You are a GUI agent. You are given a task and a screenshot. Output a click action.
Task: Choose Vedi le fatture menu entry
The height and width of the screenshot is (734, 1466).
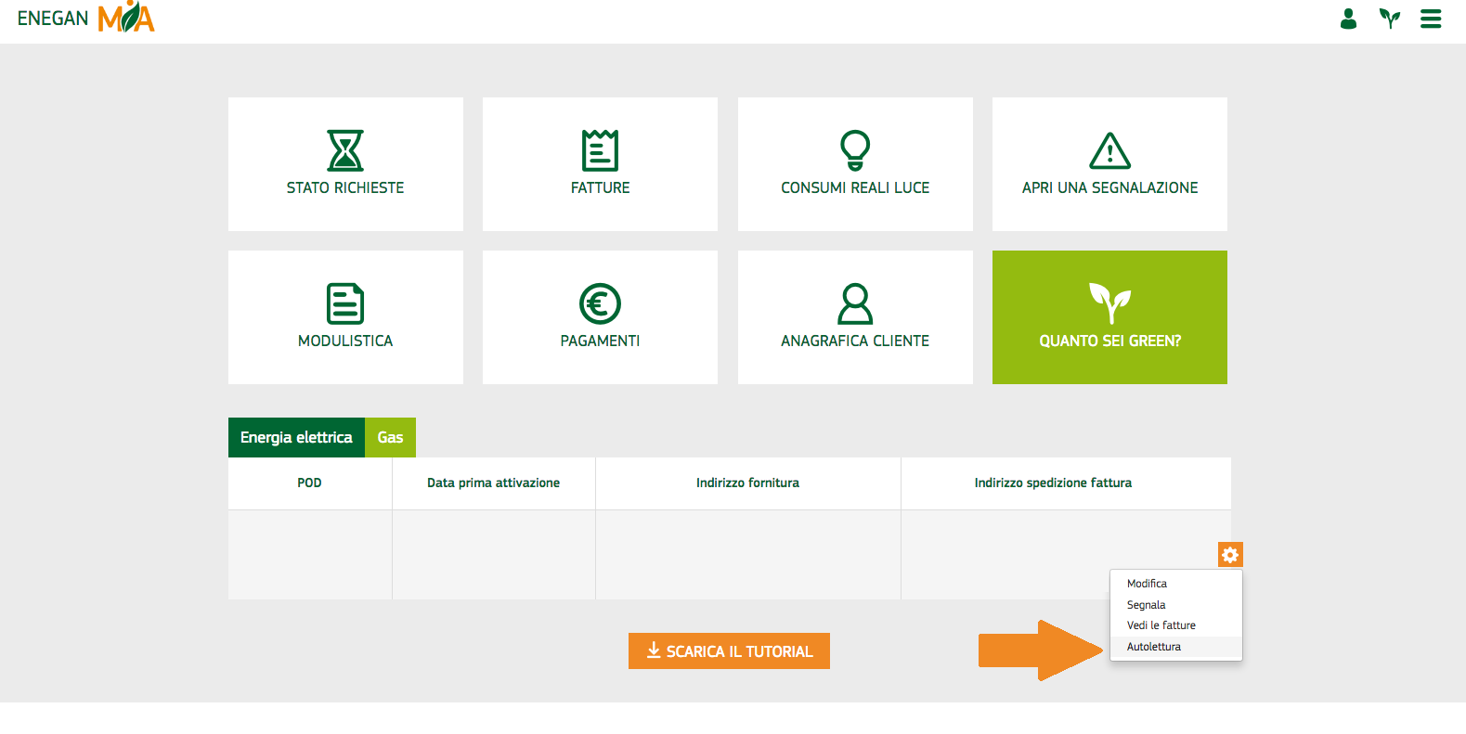pyautogui.click(x=1175, y=625)
